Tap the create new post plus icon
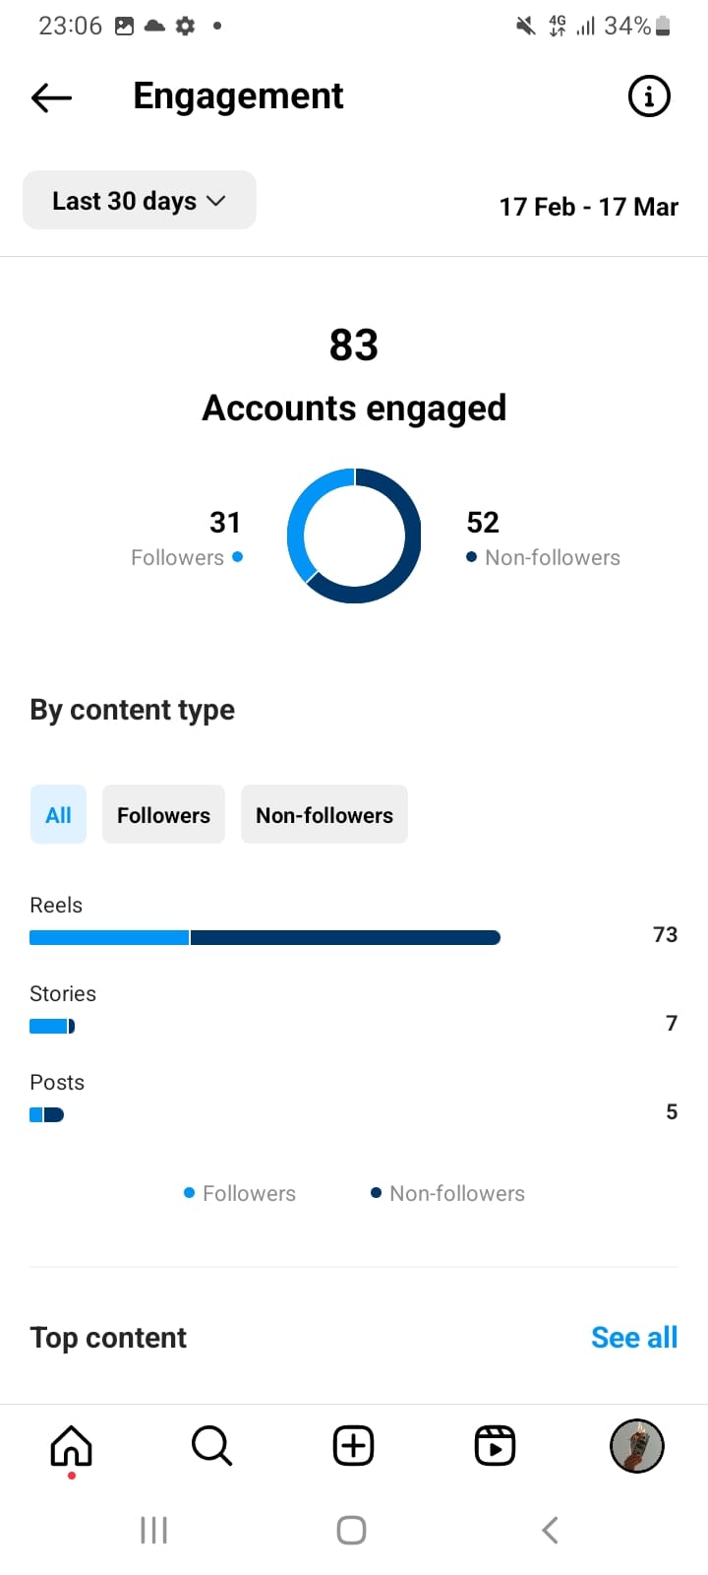708x1575 pixels. point(353,1446)
